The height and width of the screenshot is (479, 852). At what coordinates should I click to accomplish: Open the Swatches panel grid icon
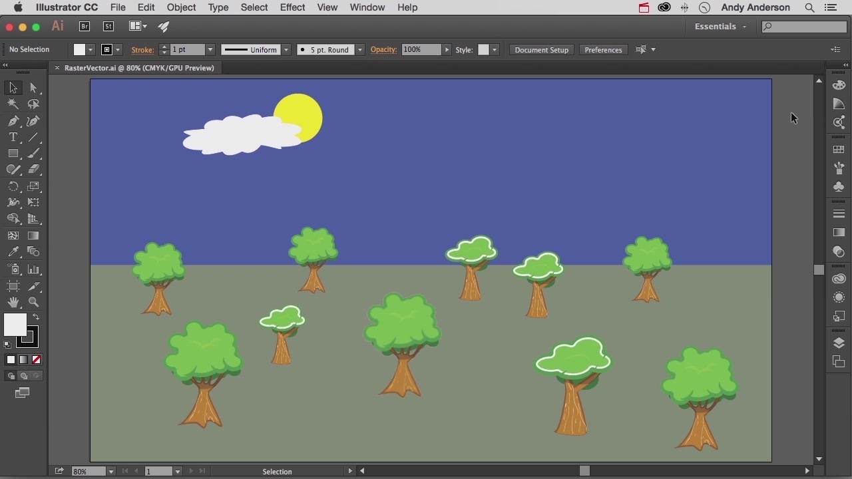[839, 150]
